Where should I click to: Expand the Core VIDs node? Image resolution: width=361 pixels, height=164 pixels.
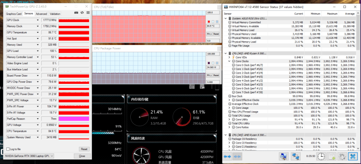pos(229,57)
